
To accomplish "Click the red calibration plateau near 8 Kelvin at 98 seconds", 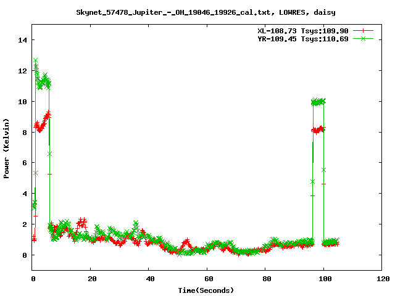I will point(318,130).
